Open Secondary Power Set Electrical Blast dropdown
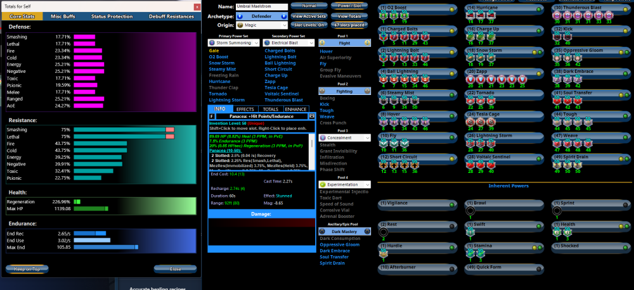This screenshot has height=290, width=634. tap(289, 43)
